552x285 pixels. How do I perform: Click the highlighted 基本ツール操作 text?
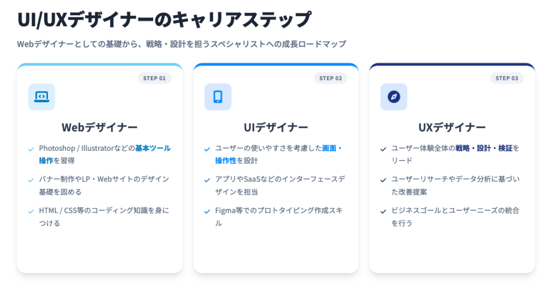pyautogui.click(x=153, y=148)
